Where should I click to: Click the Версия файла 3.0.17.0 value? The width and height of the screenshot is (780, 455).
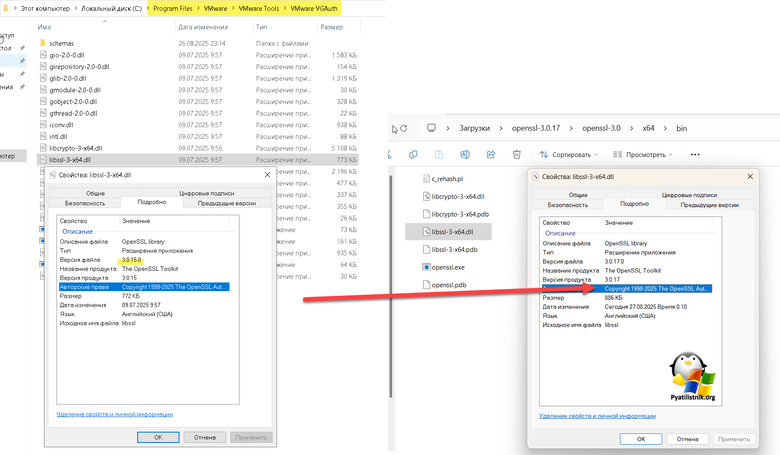click(x=614, y=261)
